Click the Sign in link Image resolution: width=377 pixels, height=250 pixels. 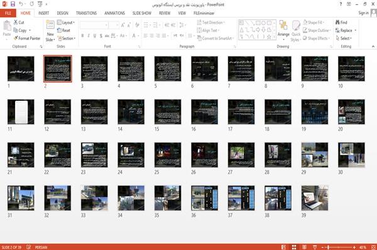pos(363,13)
